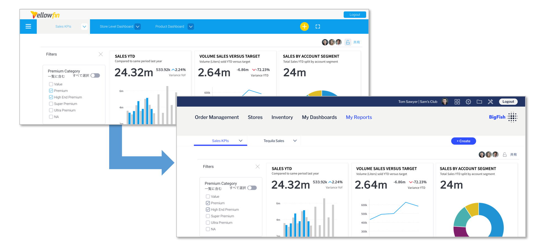
Task: Open the hamburger menu in Yellowfin
Action: 28,26
